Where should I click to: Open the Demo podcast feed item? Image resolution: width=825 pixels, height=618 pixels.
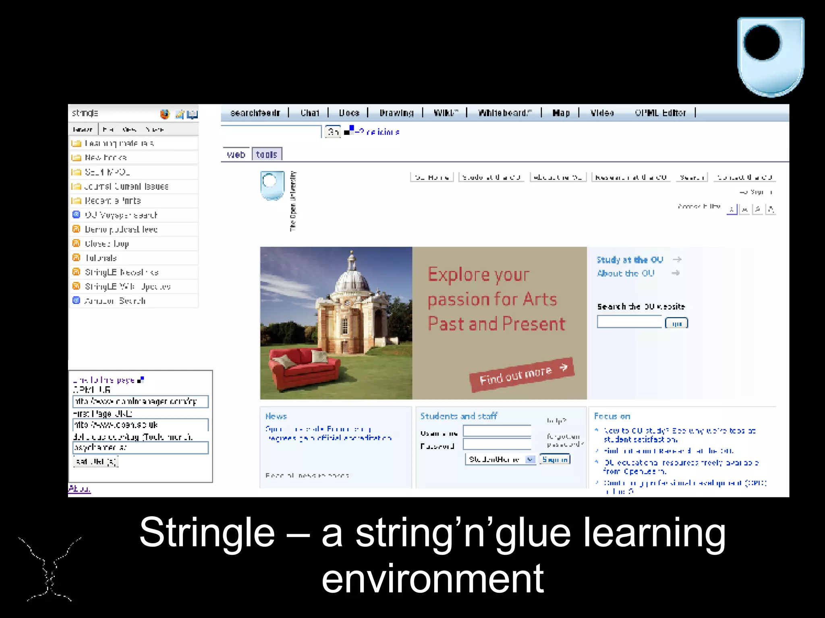[x=121, y=229]
